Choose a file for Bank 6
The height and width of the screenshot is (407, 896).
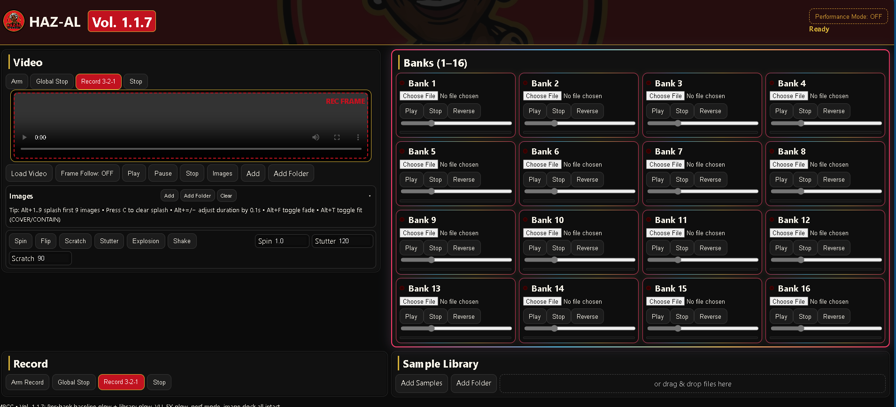[542, 164]
